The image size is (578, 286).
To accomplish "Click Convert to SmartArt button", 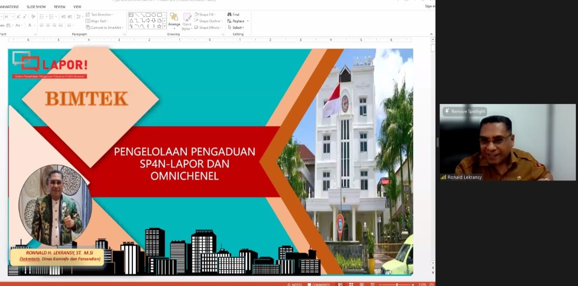I will (x=104, y=27).
